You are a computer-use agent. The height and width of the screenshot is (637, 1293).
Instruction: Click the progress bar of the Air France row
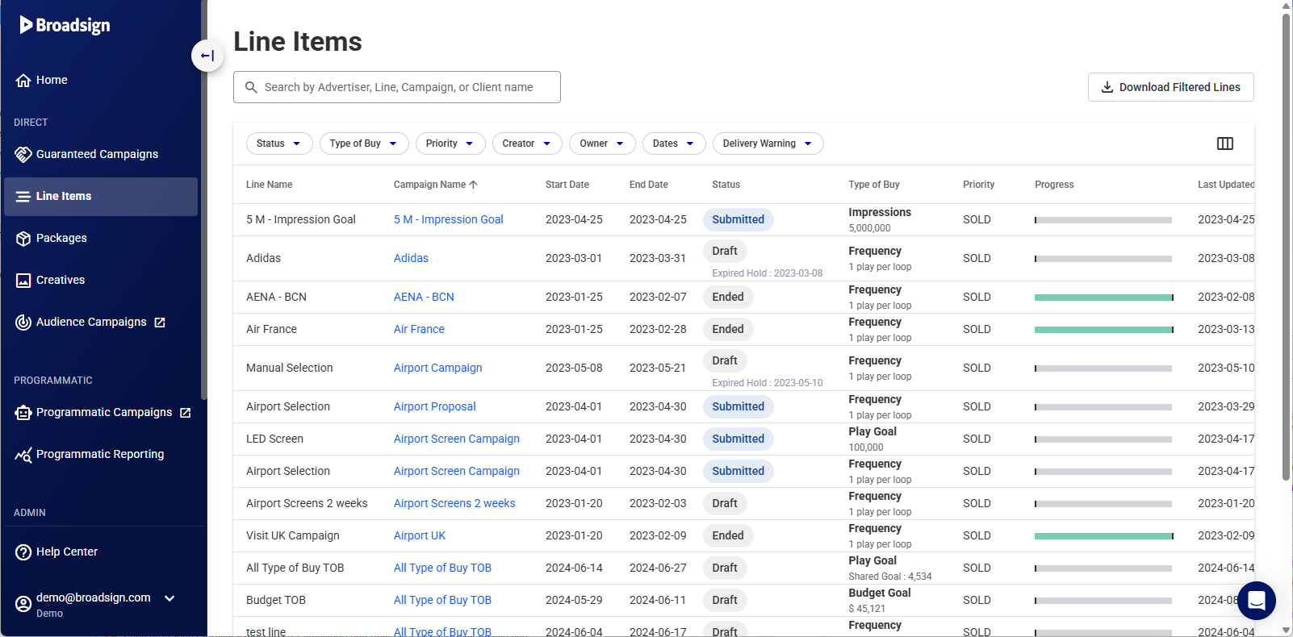(1103, 330)
